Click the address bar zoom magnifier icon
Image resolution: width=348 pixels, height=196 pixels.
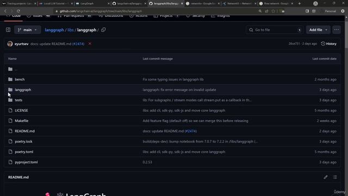click(x=260, y=11)
